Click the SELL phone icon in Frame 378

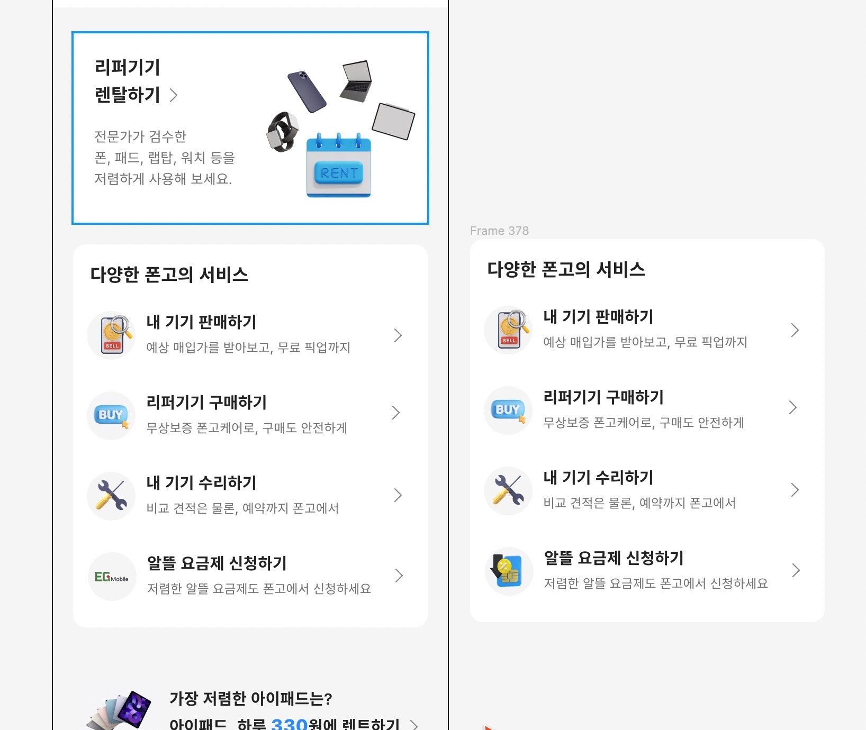pyautogui.click(x=508, y=330)
